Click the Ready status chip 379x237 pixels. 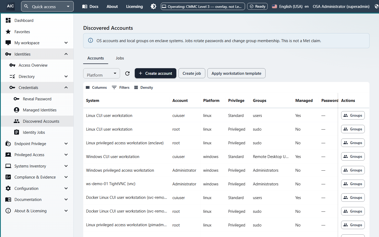[257, 6]
